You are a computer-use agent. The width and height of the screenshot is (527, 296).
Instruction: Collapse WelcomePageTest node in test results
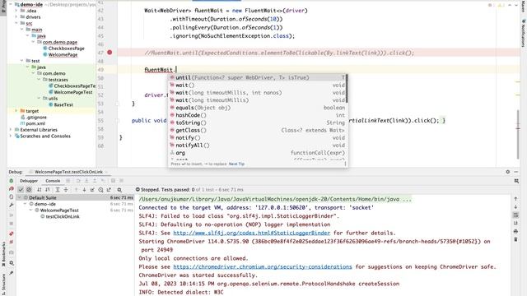tap(30, 210)
